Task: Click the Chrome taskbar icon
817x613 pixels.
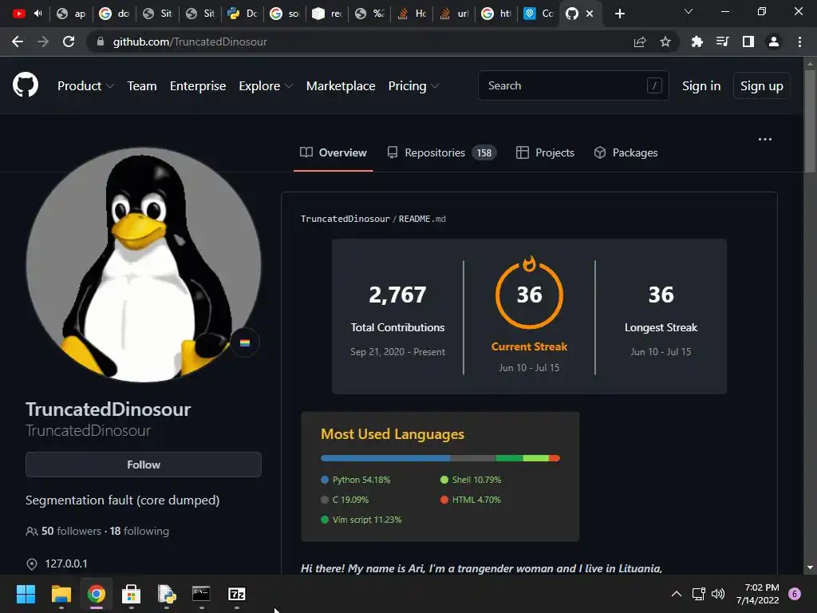Action: [x=97, y=594]
